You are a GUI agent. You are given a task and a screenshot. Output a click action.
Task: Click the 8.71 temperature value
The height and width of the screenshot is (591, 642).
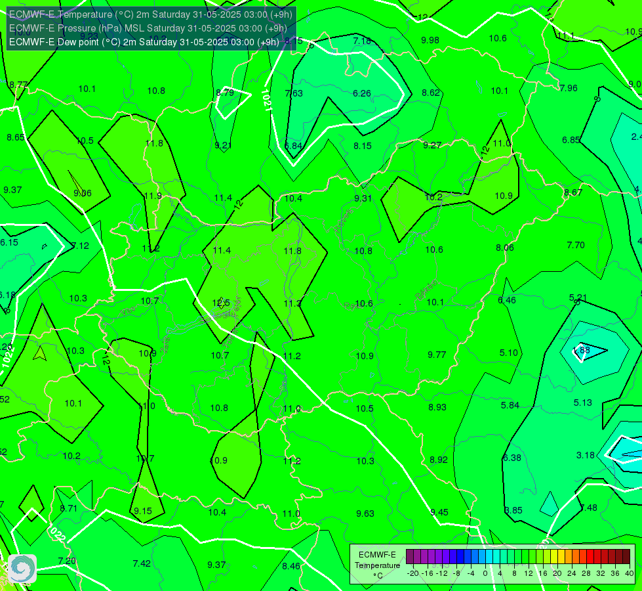coord(68,508)
